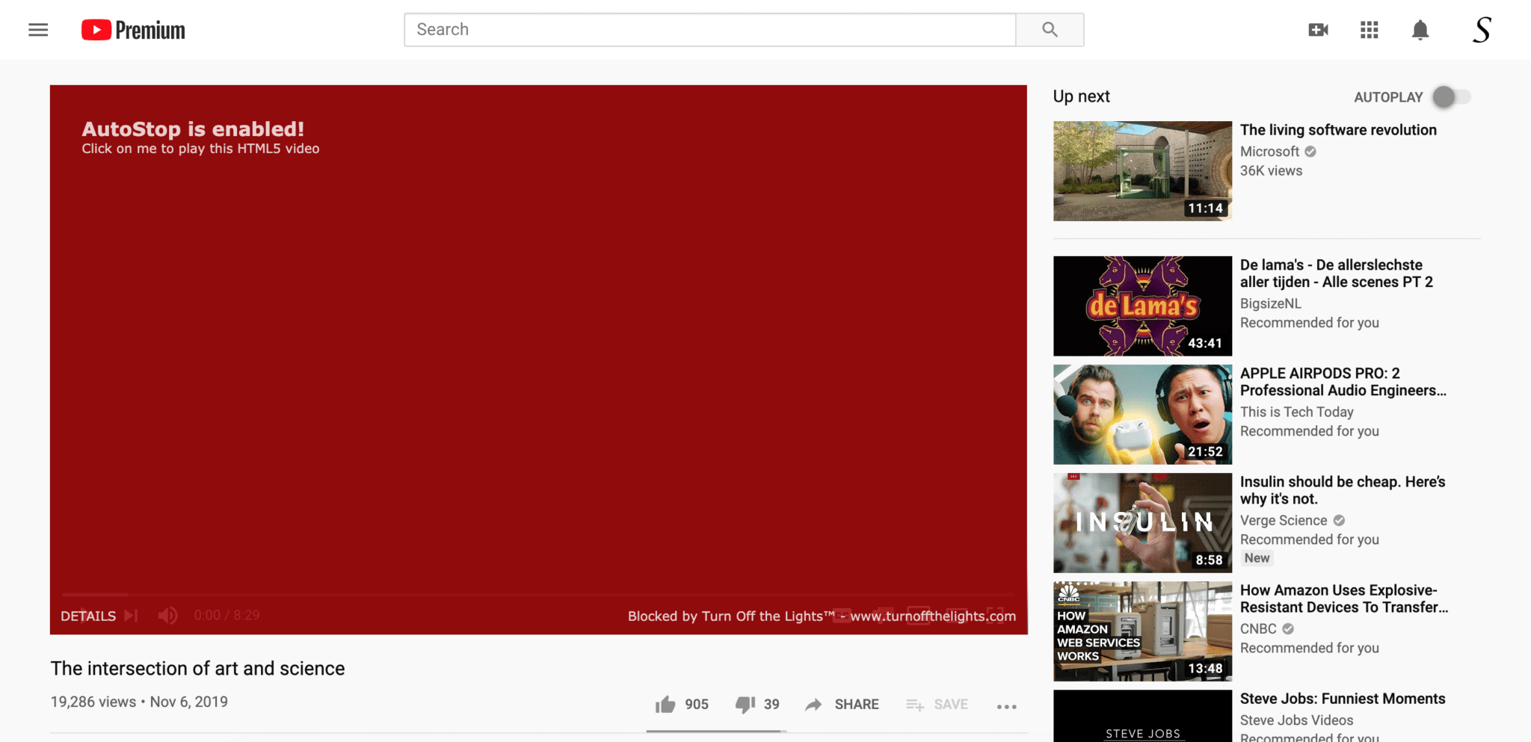Viewport: 1531px width, 742px height.
Task: Open the video creation camera icon
Action: (1318, 30)
